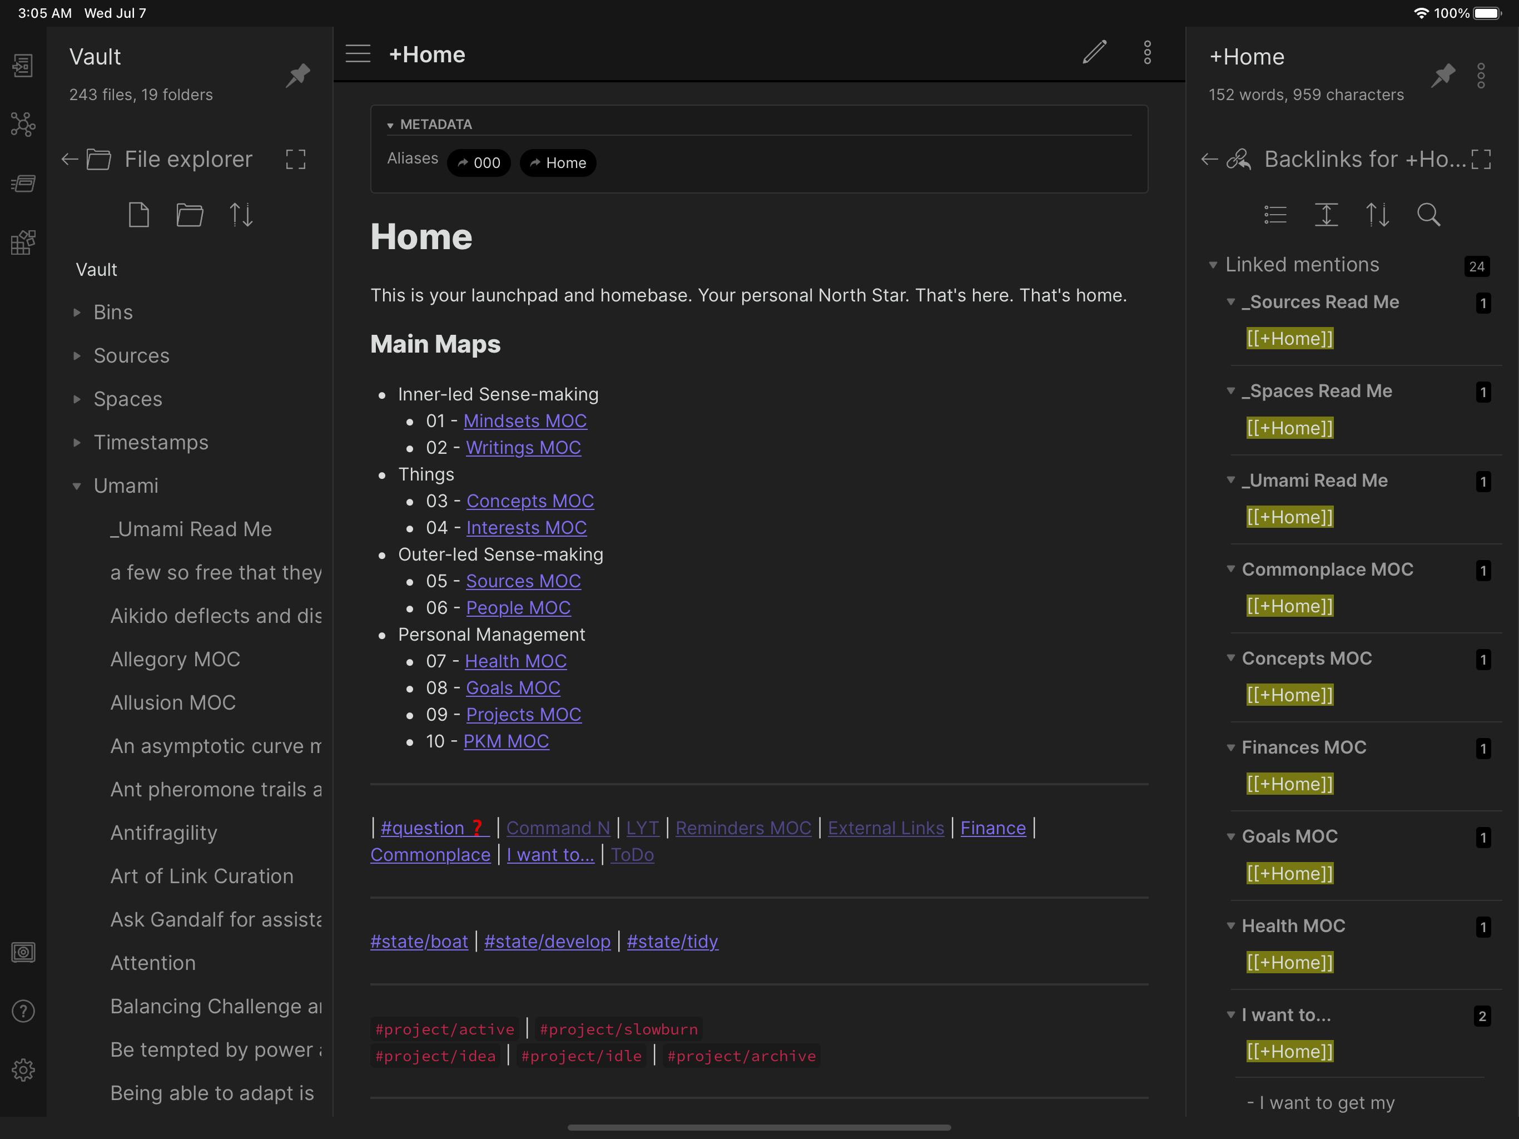Image resolution: width=1519 pixels, height=1139 pixels.
Task: Open [[+Home]] mention under _Spaces Read Me
Action: point(1290,428)
